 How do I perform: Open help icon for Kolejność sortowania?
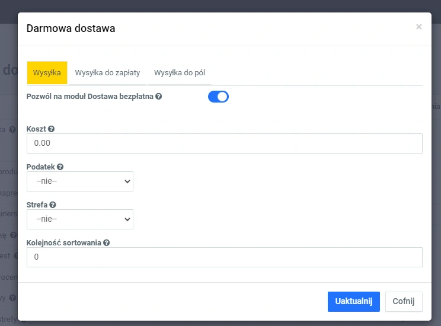point(107,242)
